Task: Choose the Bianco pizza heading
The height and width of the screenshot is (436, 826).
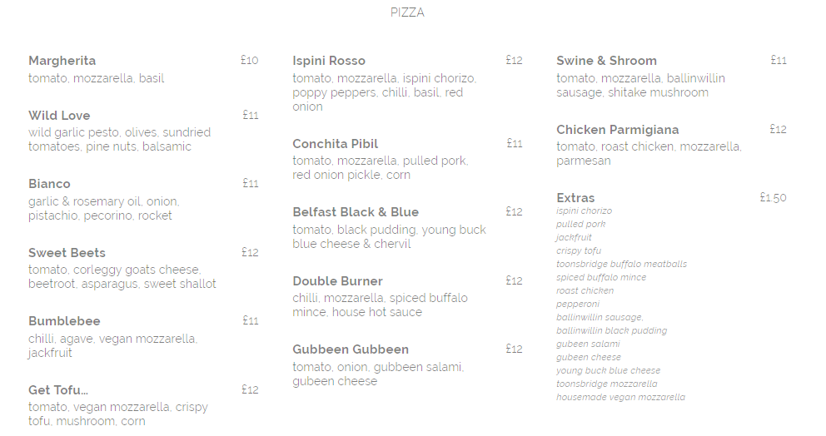Action: [49, 184]
